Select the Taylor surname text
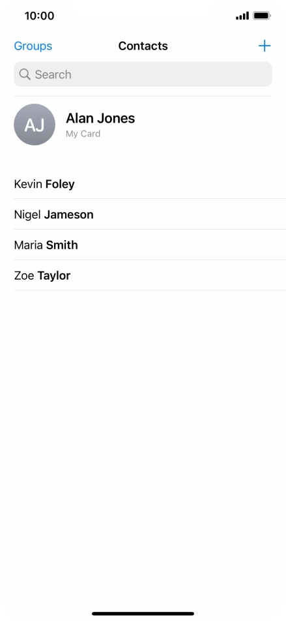Screen dimensions: 286x621 coord(54,275)
